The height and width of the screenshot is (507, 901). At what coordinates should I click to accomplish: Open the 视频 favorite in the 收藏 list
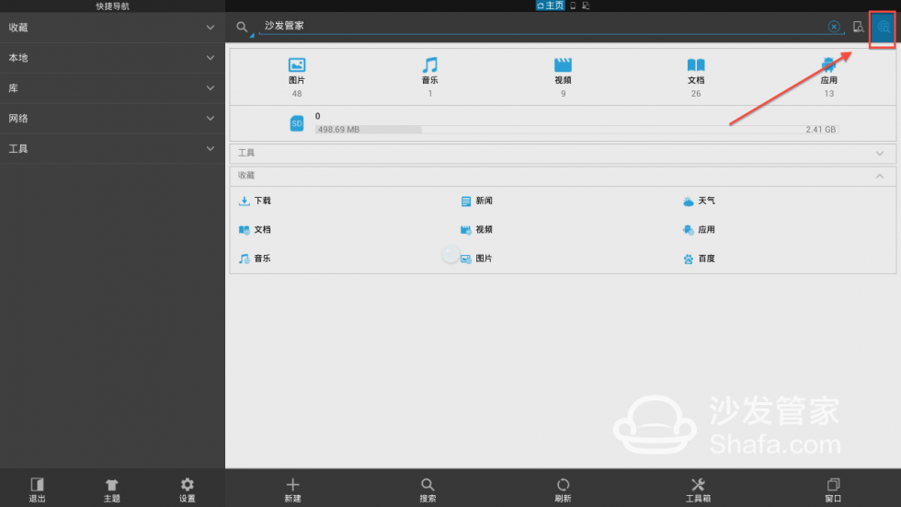coord(476,229)
